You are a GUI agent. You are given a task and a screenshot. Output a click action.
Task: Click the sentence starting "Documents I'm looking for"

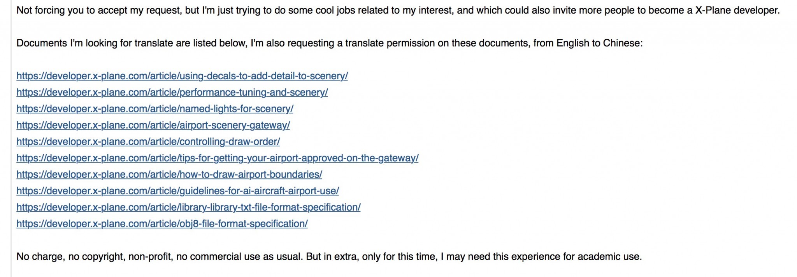(x=330, y=43)
